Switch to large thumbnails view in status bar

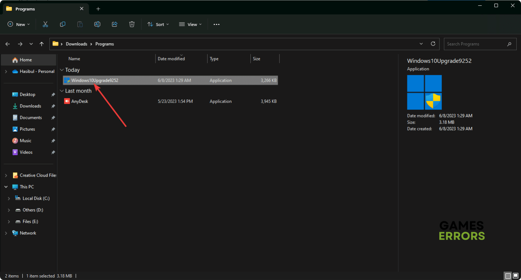pos(516,276)
